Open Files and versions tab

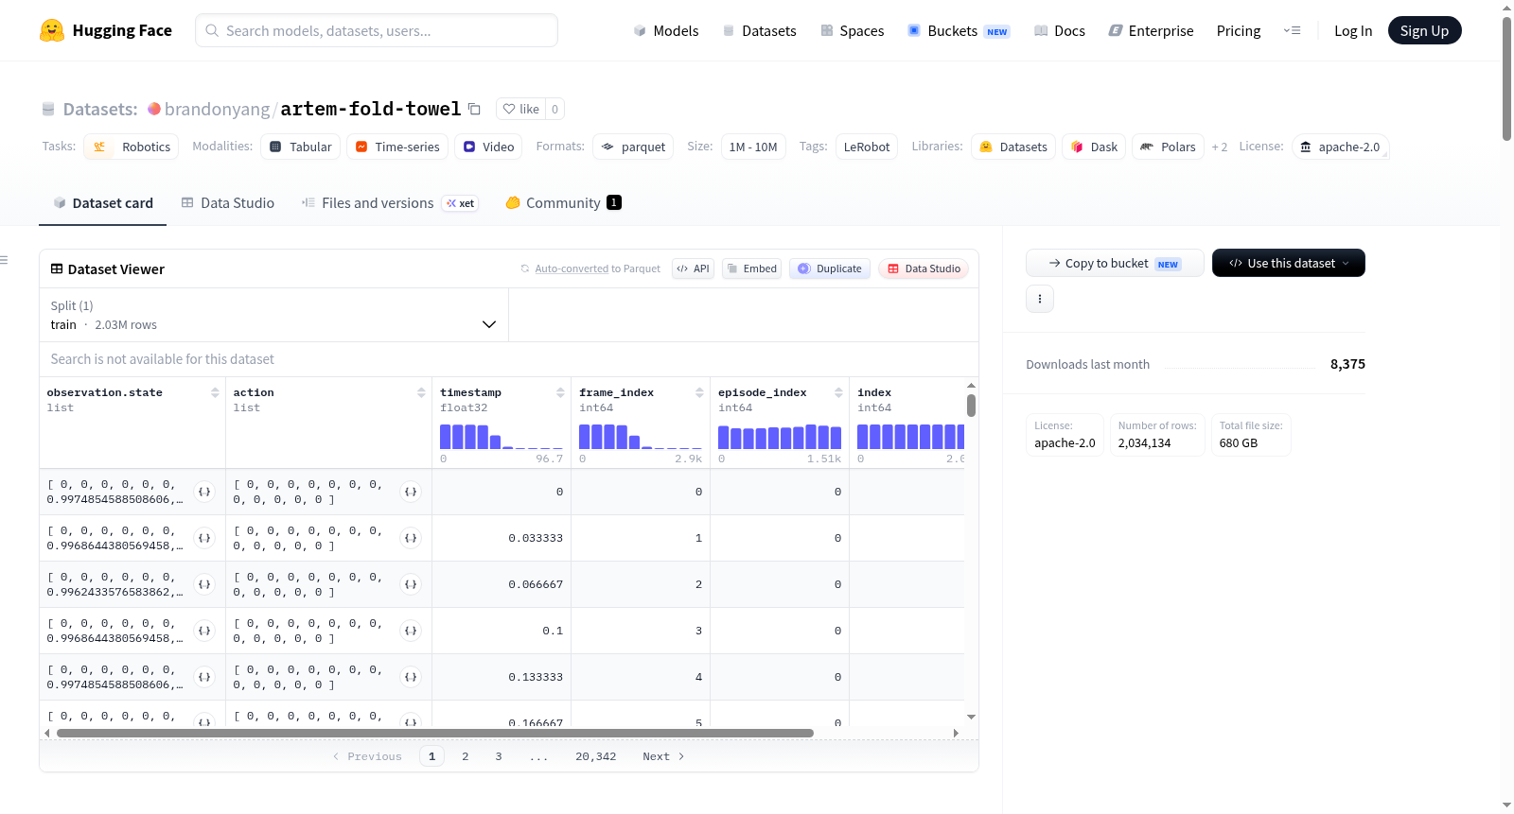[x=390, y=202]
